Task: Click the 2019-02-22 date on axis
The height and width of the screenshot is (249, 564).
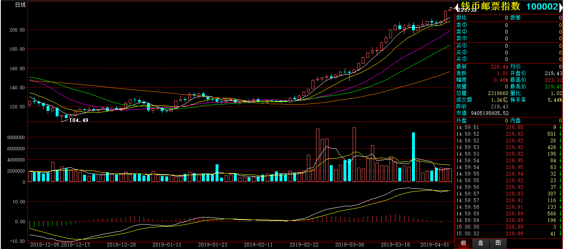Action: click(x=304, y=245)
